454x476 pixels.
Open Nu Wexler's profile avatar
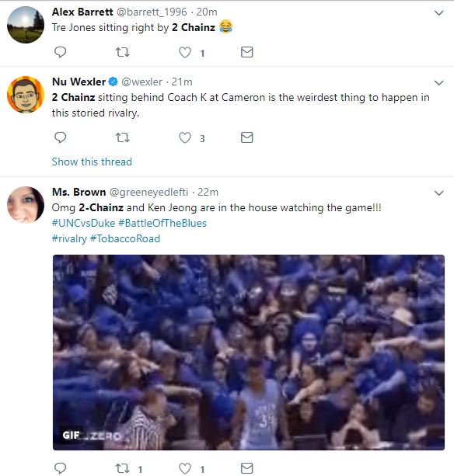[26, 95]
